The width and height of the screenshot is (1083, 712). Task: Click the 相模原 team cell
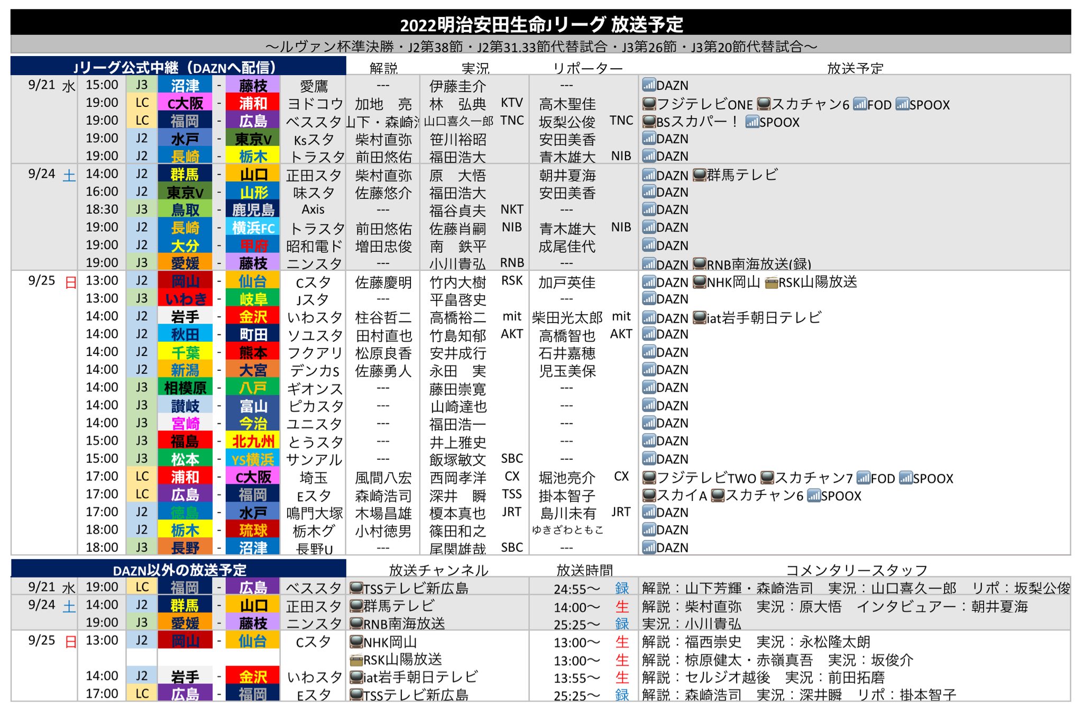pyautogui.click(x=185, y=388)
